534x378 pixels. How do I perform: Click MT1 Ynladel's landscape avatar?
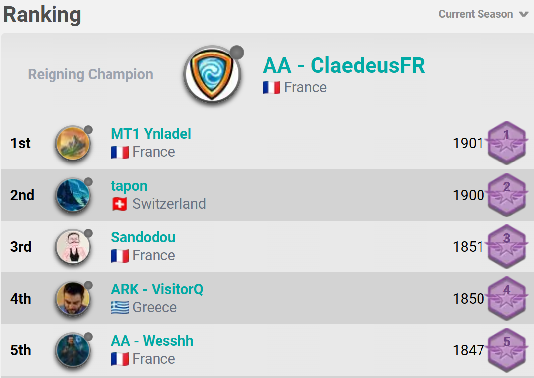73,143
